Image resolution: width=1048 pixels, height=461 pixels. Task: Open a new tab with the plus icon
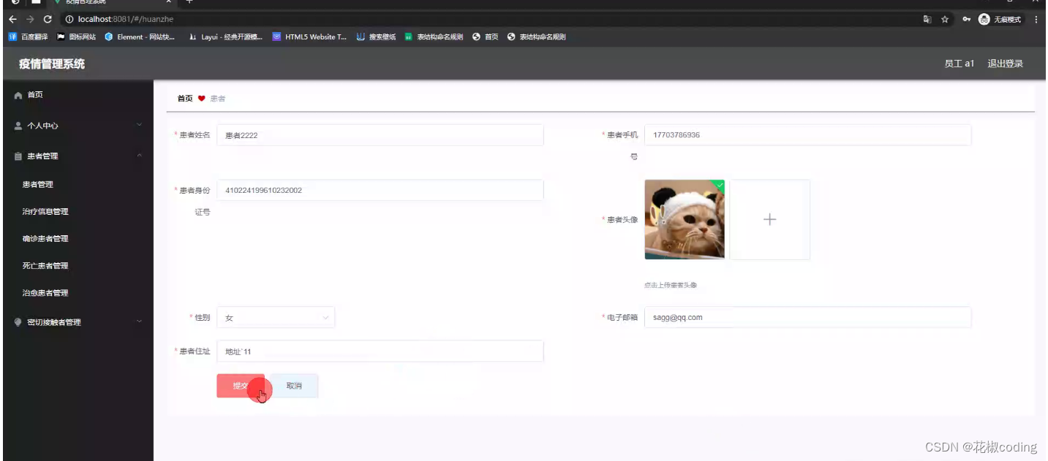click(189, 2)
